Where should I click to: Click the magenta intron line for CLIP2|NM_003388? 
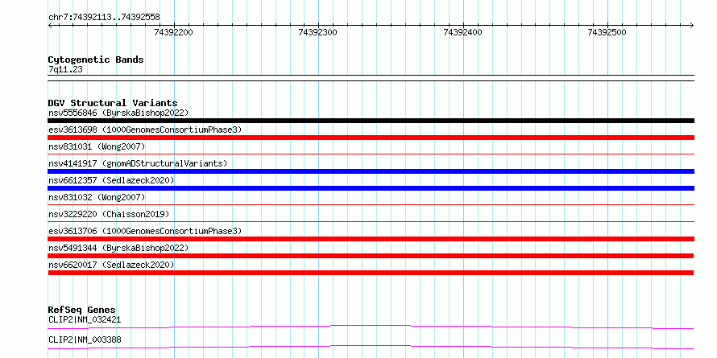coord(371,347)
